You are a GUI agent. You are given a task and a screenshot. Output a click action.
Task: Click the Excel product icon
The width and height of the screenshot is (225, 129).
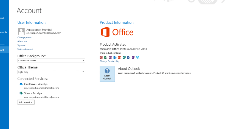tap(106, 57)
